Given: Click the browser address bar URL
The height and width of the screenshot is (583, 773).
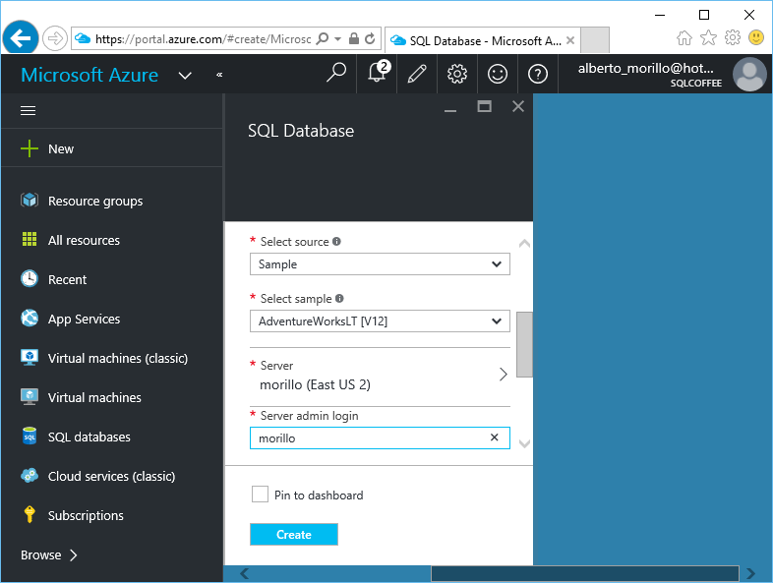Looking at the screenshot, I should point(204,39).
